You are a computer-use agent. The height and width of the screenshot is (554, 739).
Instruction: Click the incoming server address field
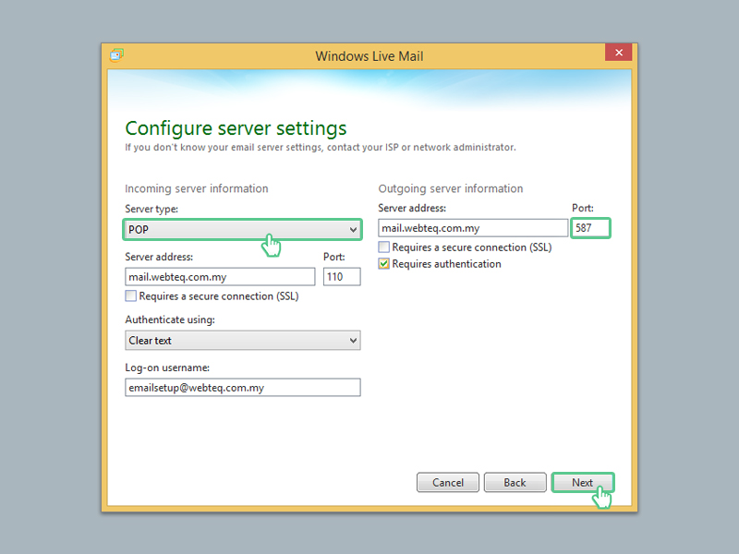click(220, 276)
